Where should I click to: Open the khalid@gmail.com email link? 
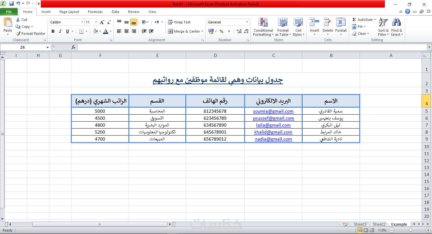click(273, 132)
